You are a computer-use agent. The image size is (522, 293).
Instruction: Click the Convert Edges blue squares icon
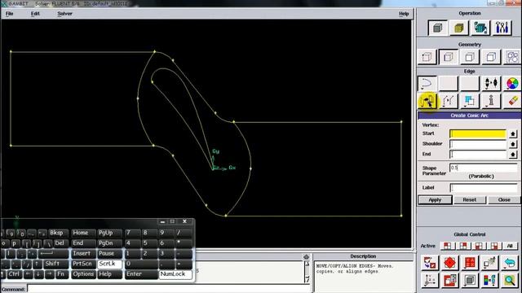click(470, 101)
